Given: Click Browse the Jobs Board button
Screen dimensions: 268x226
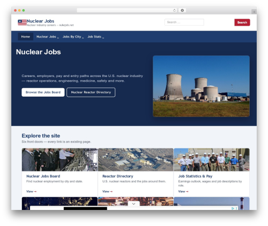Looking at the screenshot, I should click(x=43, y=92).
